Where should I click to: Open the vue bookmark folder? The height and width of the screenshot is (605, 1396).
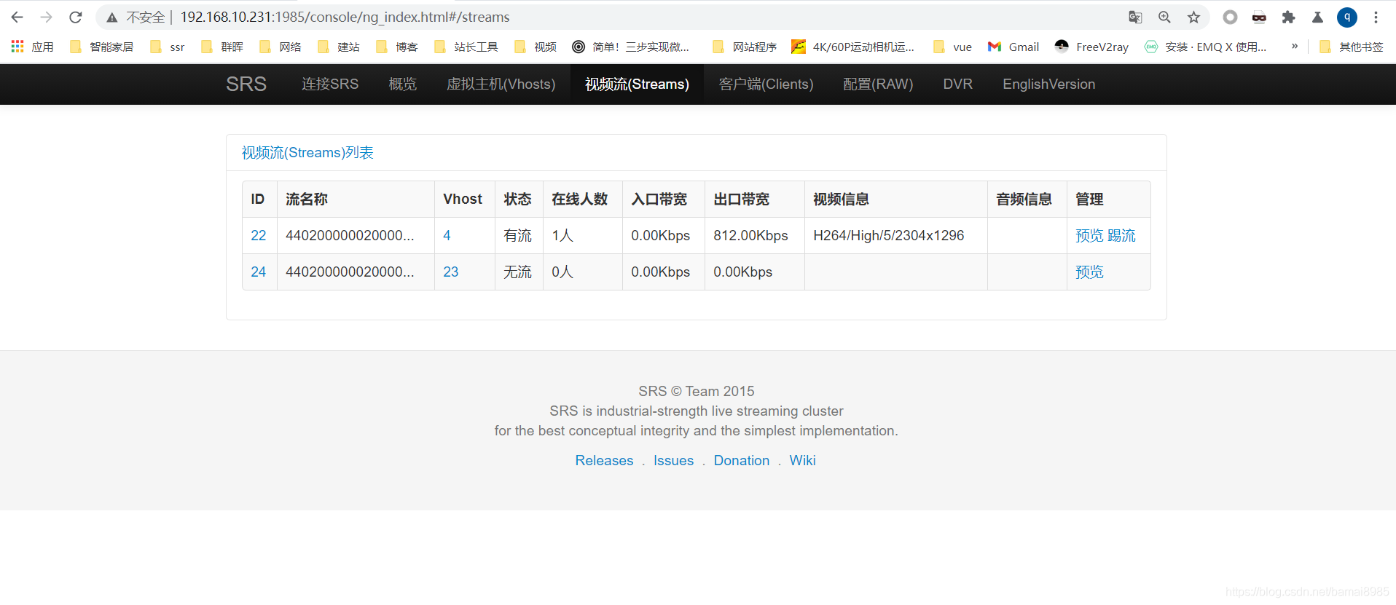pyautogui.click(x=952, y=47)
